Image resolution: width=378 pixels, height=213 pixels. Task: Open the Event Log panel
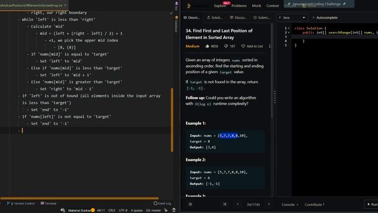tap(162, 204)
